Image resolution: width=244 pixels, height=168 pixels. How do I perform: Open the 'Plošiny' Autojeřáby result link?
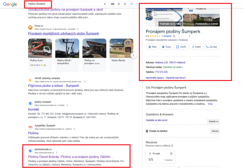click(x=33, y=133)
